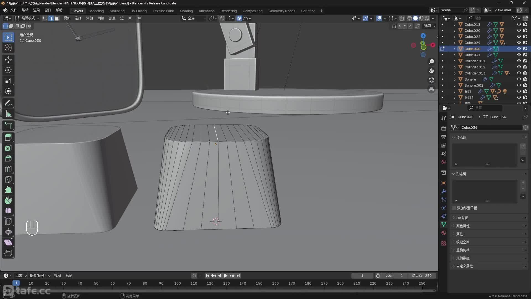Select the Move tool
The width and height of the screenshot is (531, 299).
[x=8, y=60]
